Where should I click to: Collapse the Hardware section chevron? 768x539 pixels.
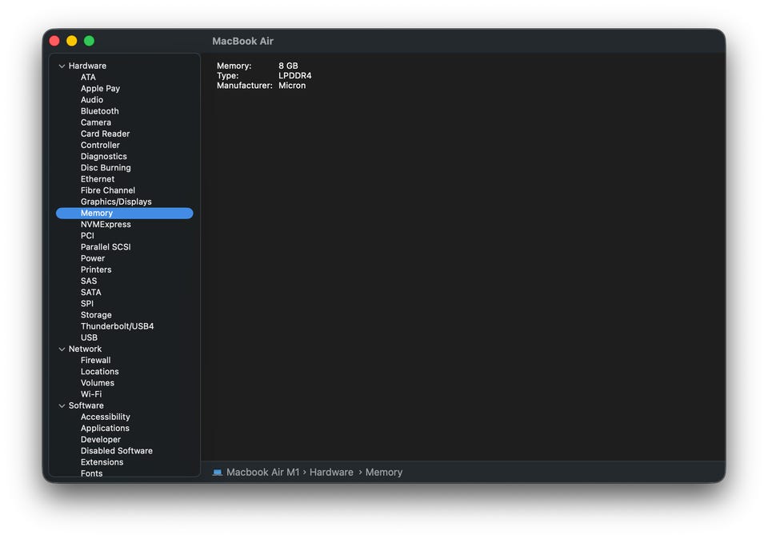tap(62, 66)
